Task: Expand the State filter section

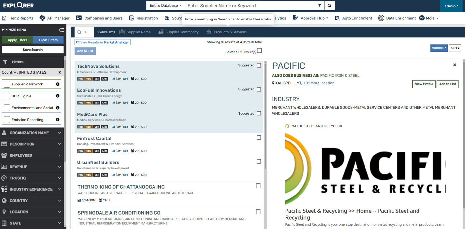Action: click(x=32, y=223)
